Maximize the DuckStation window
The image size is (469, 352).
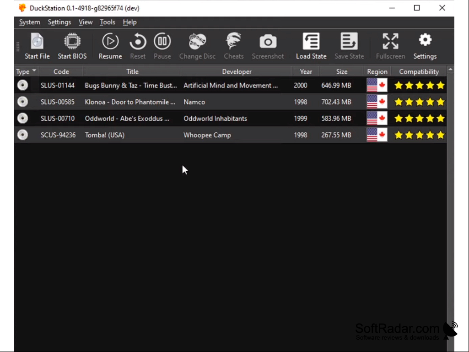pos(417,8)
